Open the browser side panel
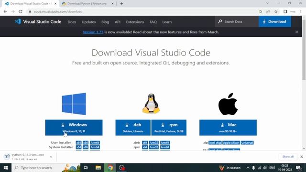306x172 pixels. tap(285, 11)
